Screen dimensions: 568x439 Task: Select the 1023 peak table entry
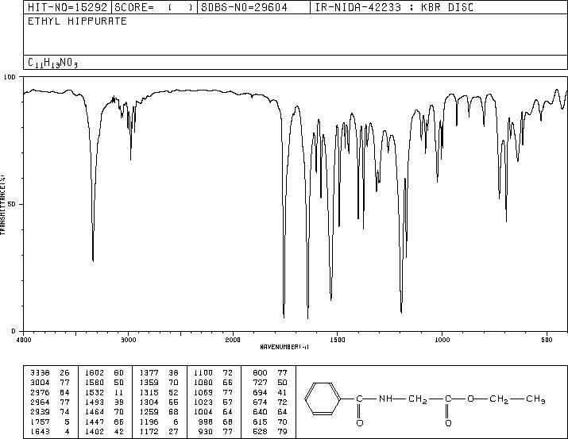click(x=213, y=402)
